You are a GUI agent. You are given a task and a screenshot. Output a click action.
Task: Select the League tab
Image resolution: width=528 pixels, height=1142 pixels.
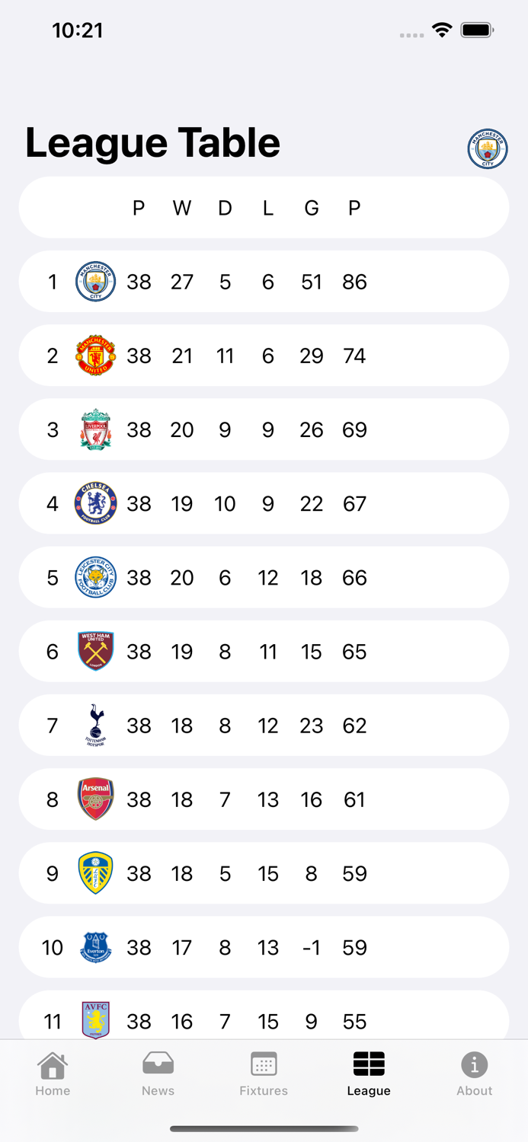point(369,1073)
